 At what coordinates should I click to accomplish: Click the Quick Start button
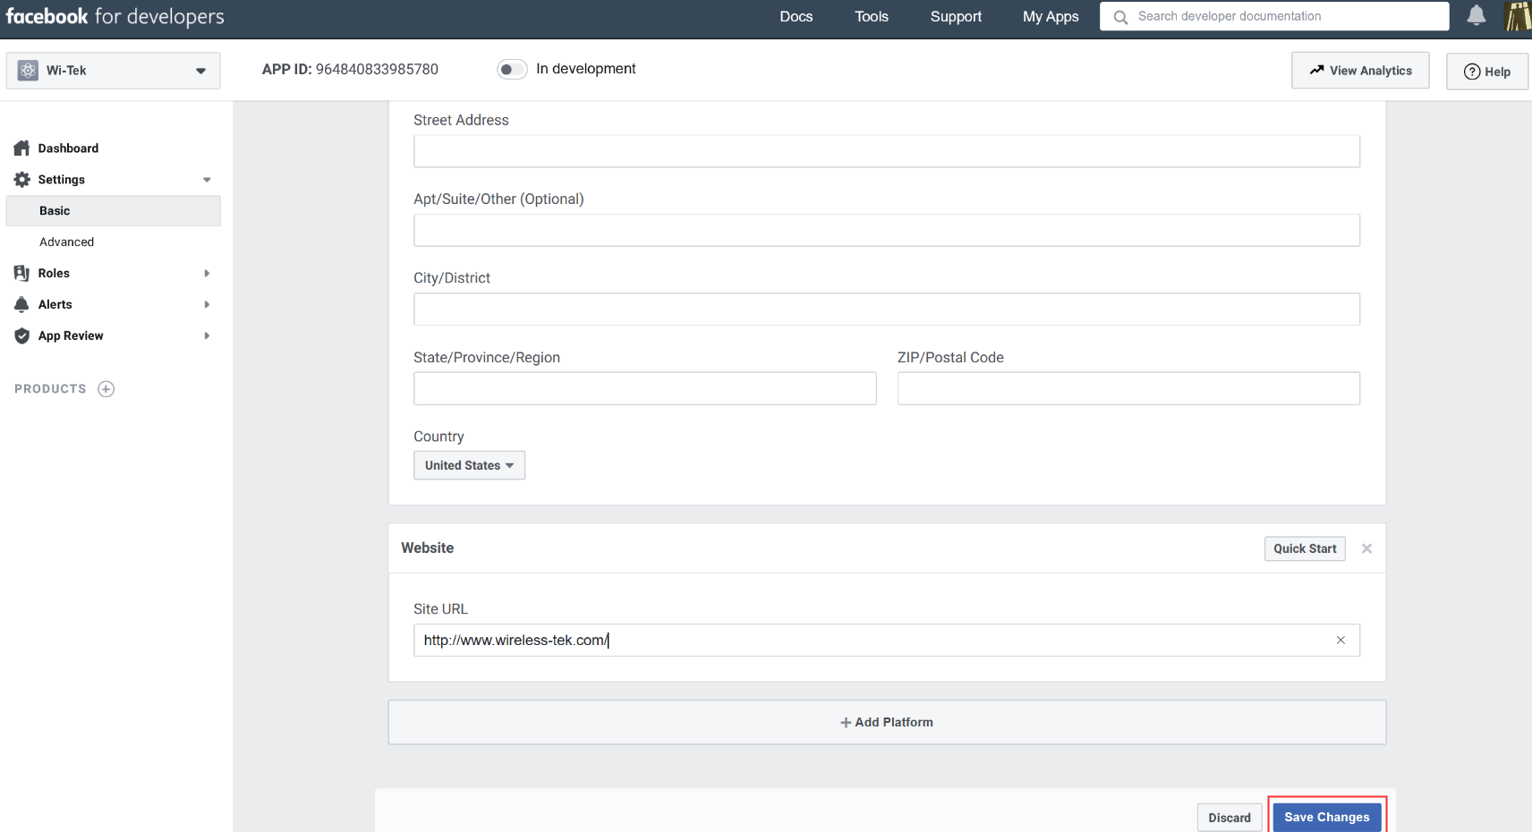coord(1305,548)
